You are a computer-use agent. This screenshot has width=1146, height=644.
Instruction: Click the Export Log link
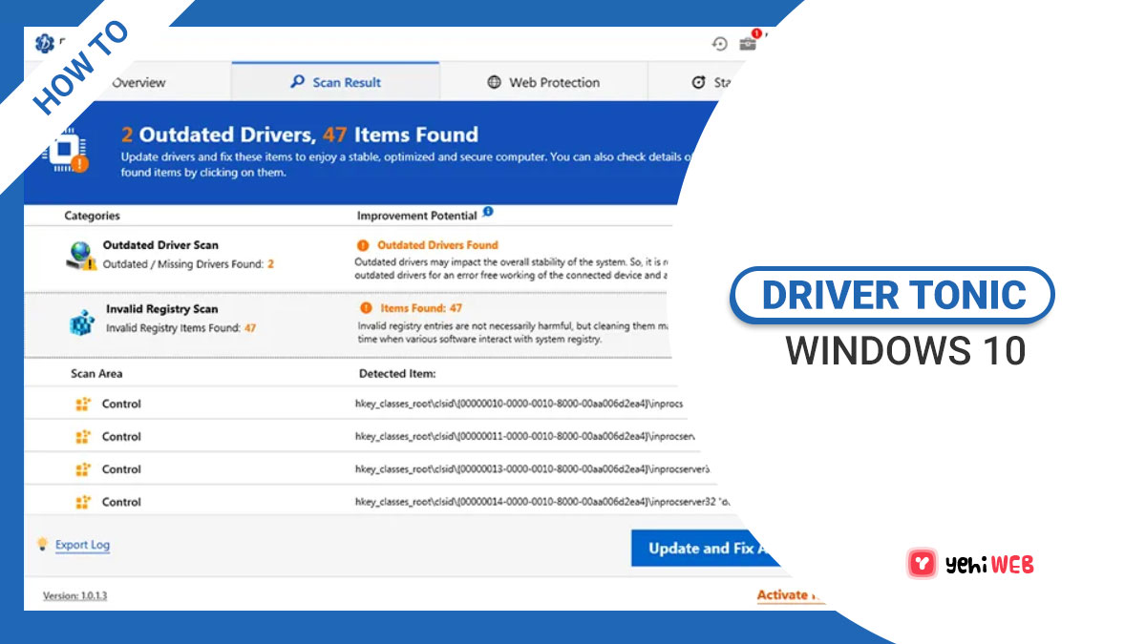click(82, 544)
